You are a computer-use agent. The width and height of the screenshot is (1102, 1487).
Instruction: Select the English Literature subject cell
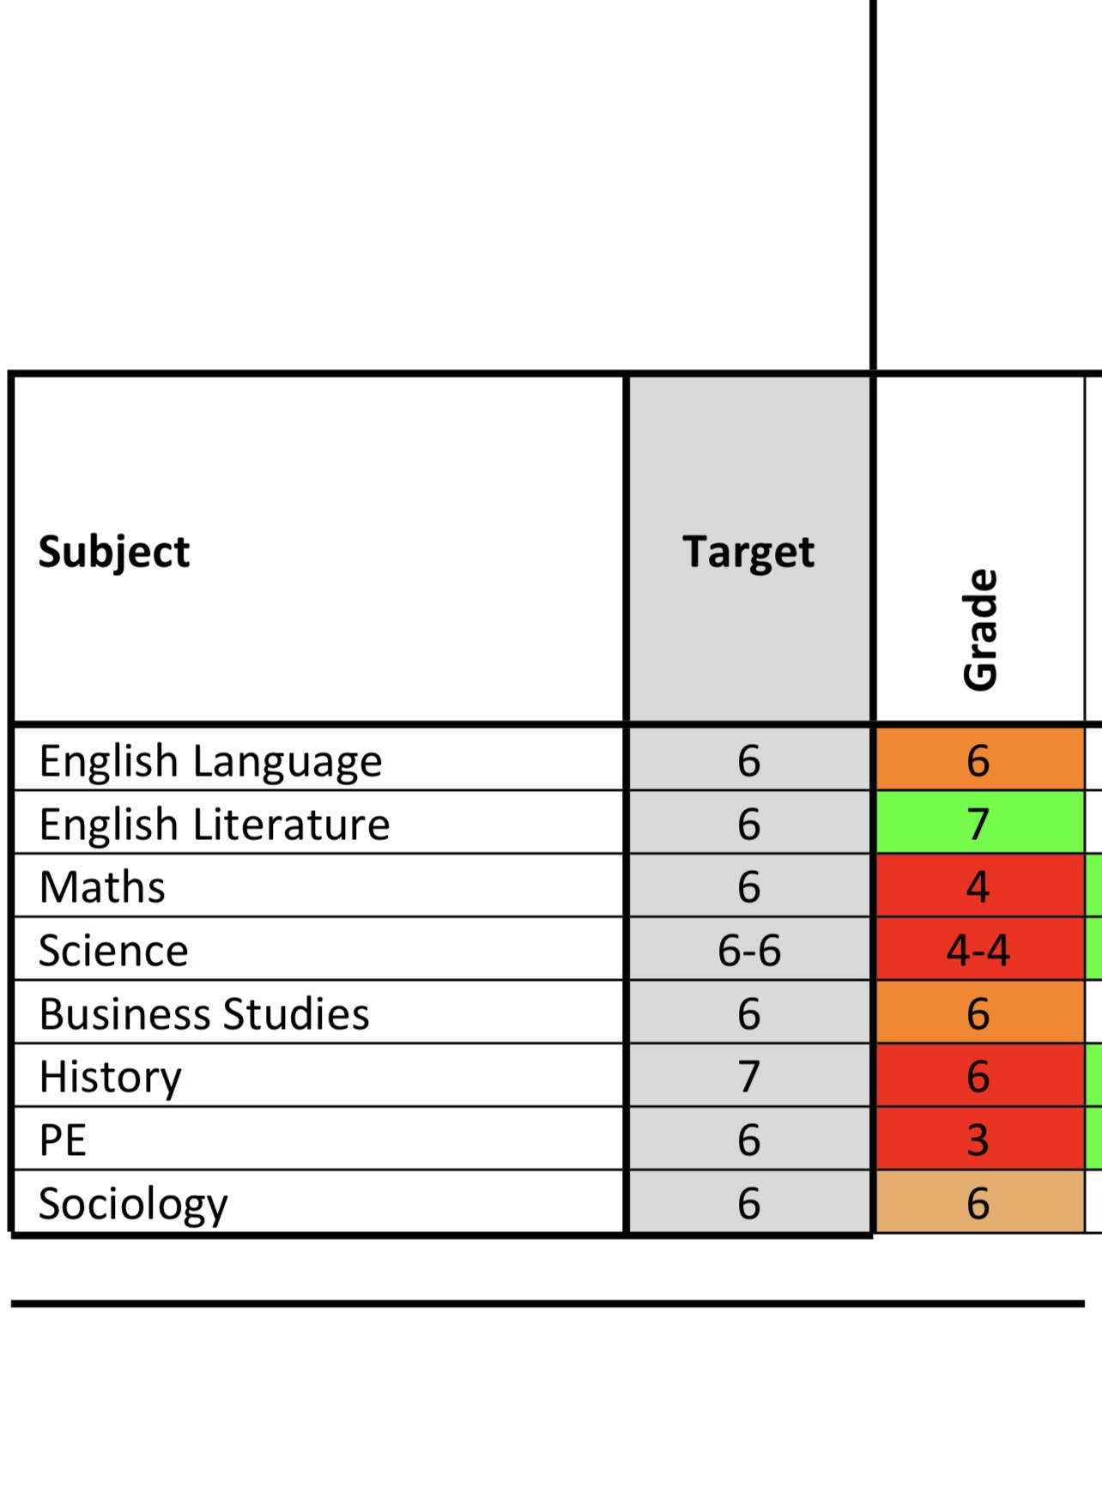point(319,823)
